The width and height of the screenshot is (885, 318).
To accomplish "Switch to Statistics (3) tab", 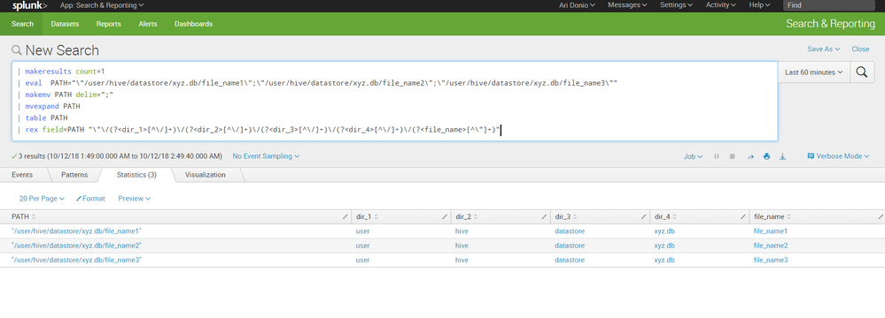I will click(136, 175).
